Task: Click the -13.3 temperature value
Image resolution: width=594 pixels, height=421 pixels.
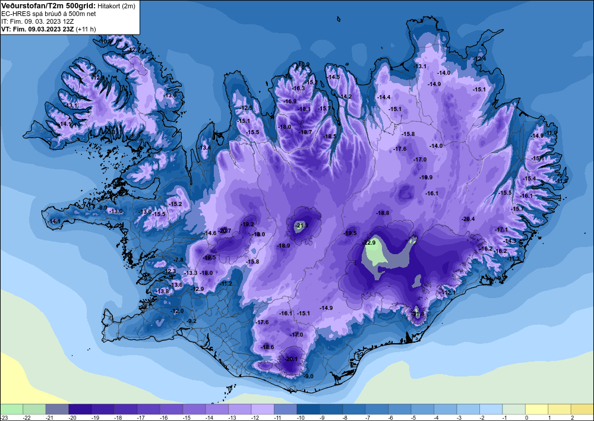Action: [191, 273]
